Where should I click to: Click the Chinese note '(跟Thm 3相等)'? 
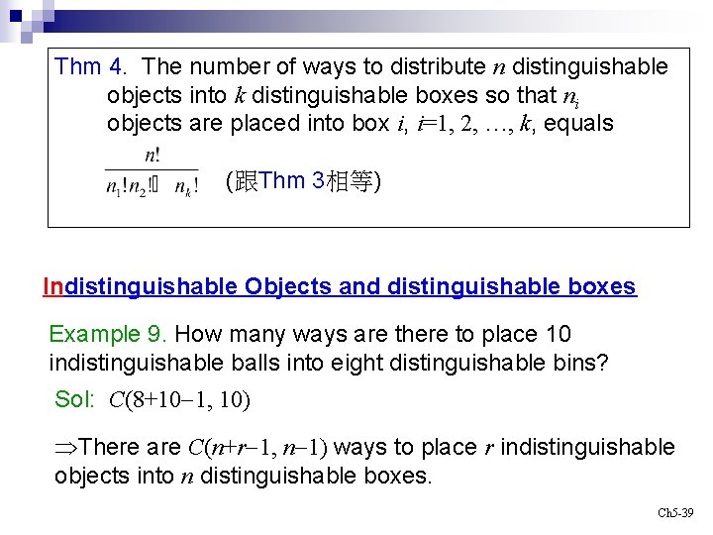click(x=303, y=181)
